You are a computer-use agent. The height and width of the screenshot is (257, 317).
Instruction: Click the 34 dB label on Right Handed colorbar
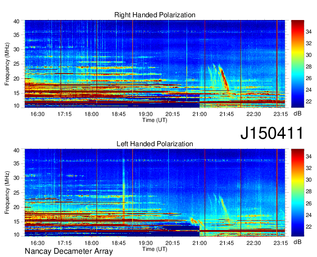click(309, 32)
